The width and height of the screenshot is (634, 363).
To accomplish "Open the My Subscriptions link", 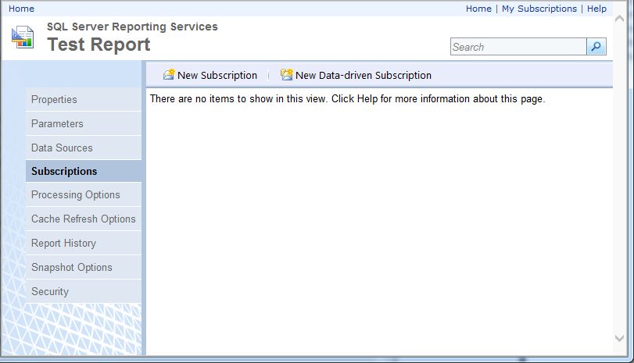I will coord(539,9).
